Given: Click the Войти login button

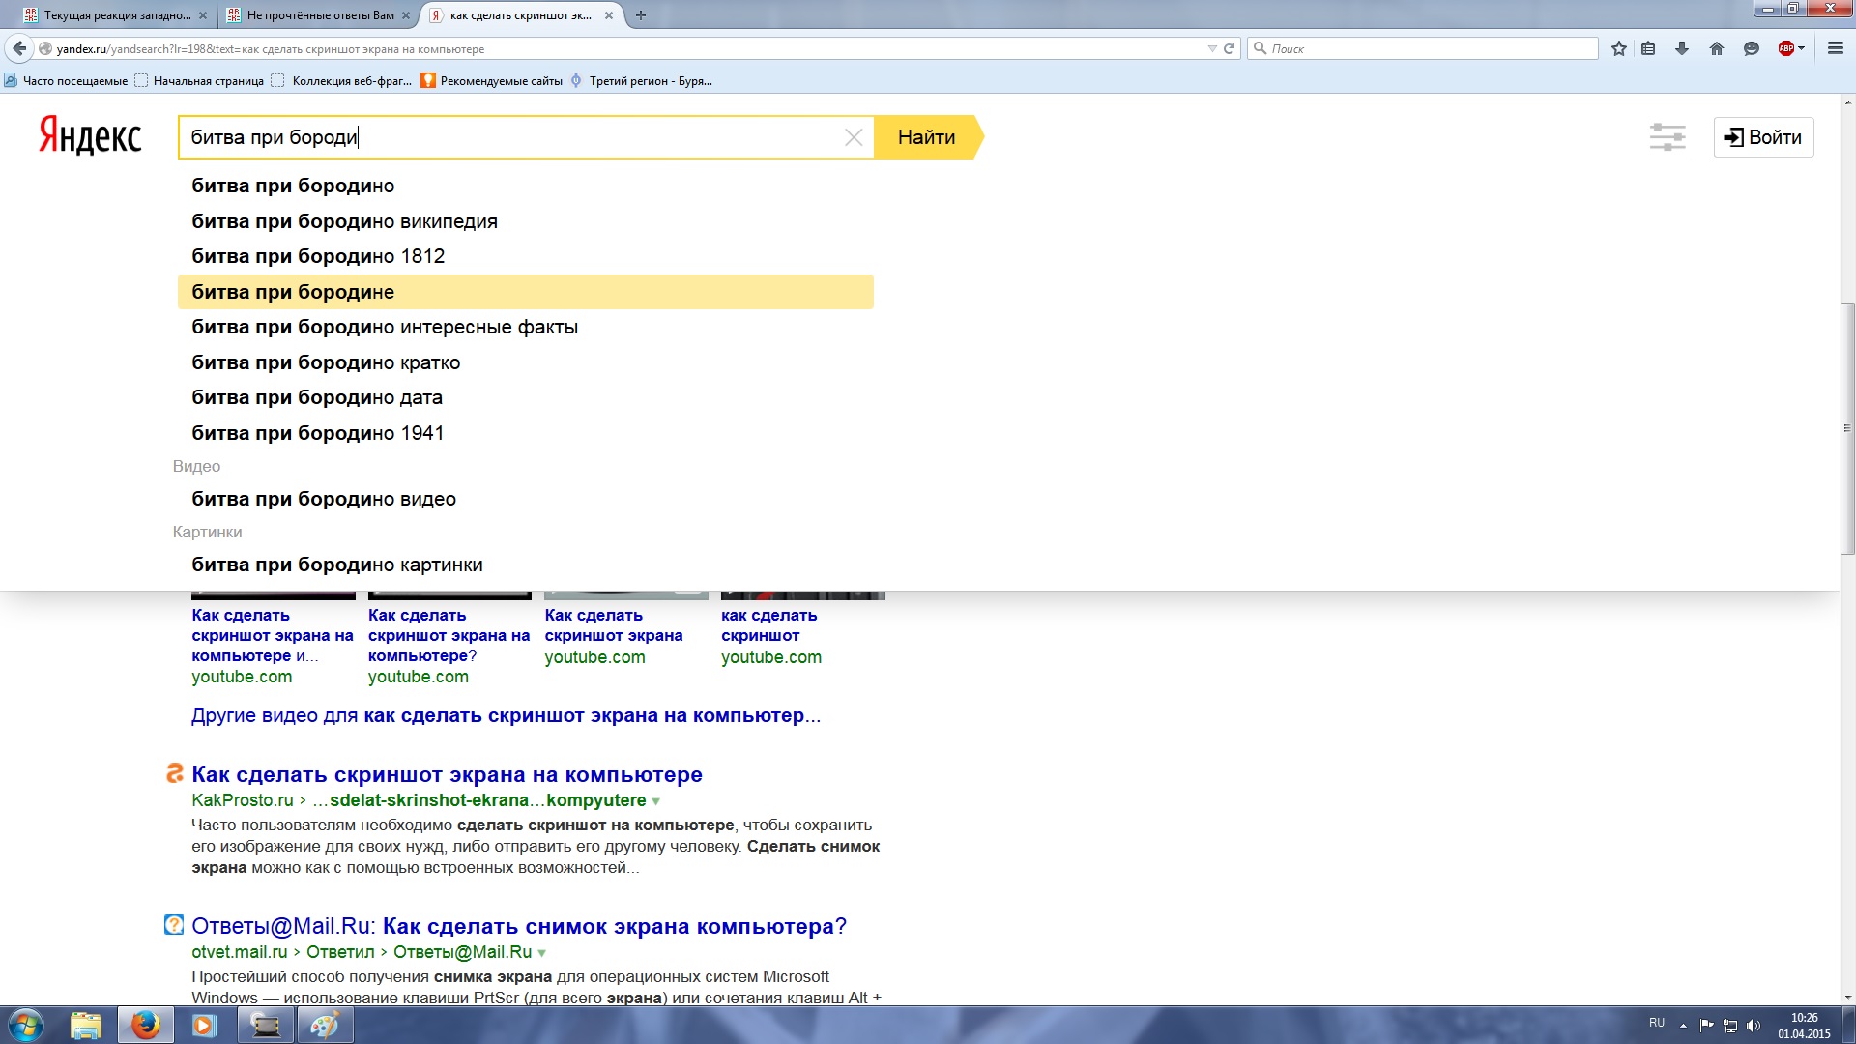Looking at the screenshot, I should pos(1763,137).
